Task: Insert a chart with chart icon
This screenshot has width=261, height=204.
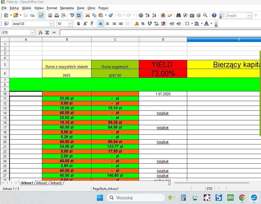Action: [x=163, y=15]
